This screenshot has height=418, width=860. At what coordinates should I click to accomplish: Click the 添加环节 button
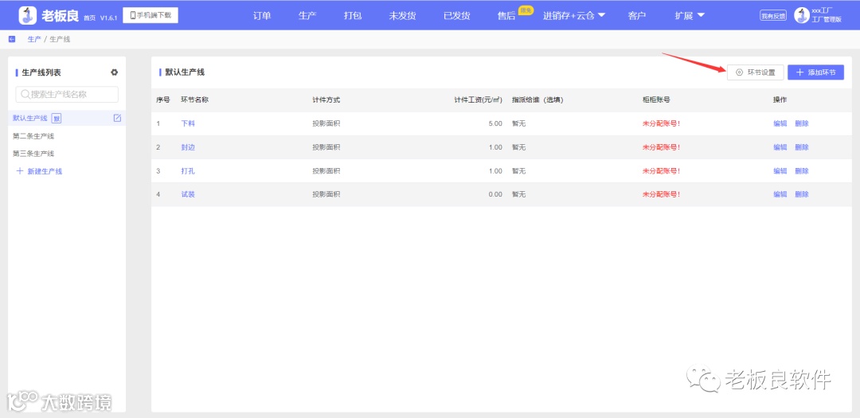(x=815, y=72)
